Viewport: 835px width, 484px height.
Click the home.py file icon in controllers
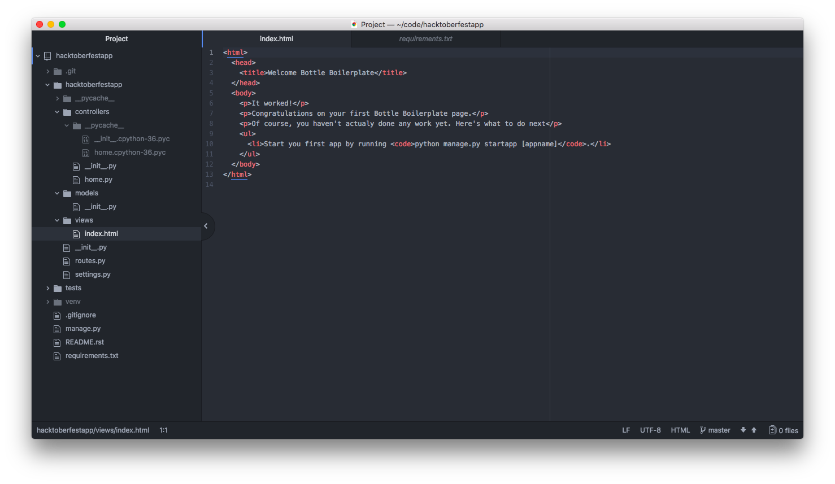click(x=76, y=179)
